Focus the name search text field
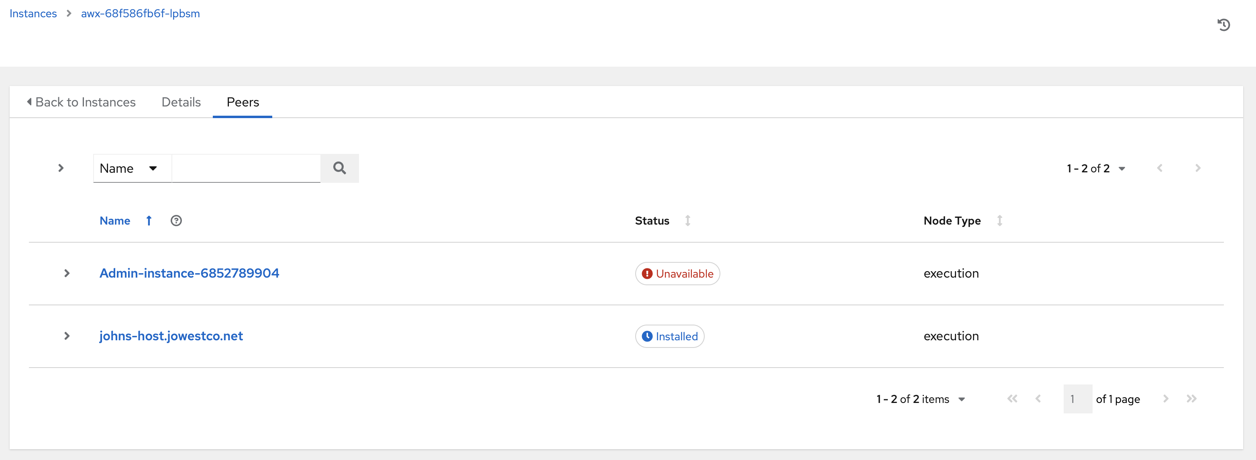Screen dimensions: 1256x460 pos(246,168)
